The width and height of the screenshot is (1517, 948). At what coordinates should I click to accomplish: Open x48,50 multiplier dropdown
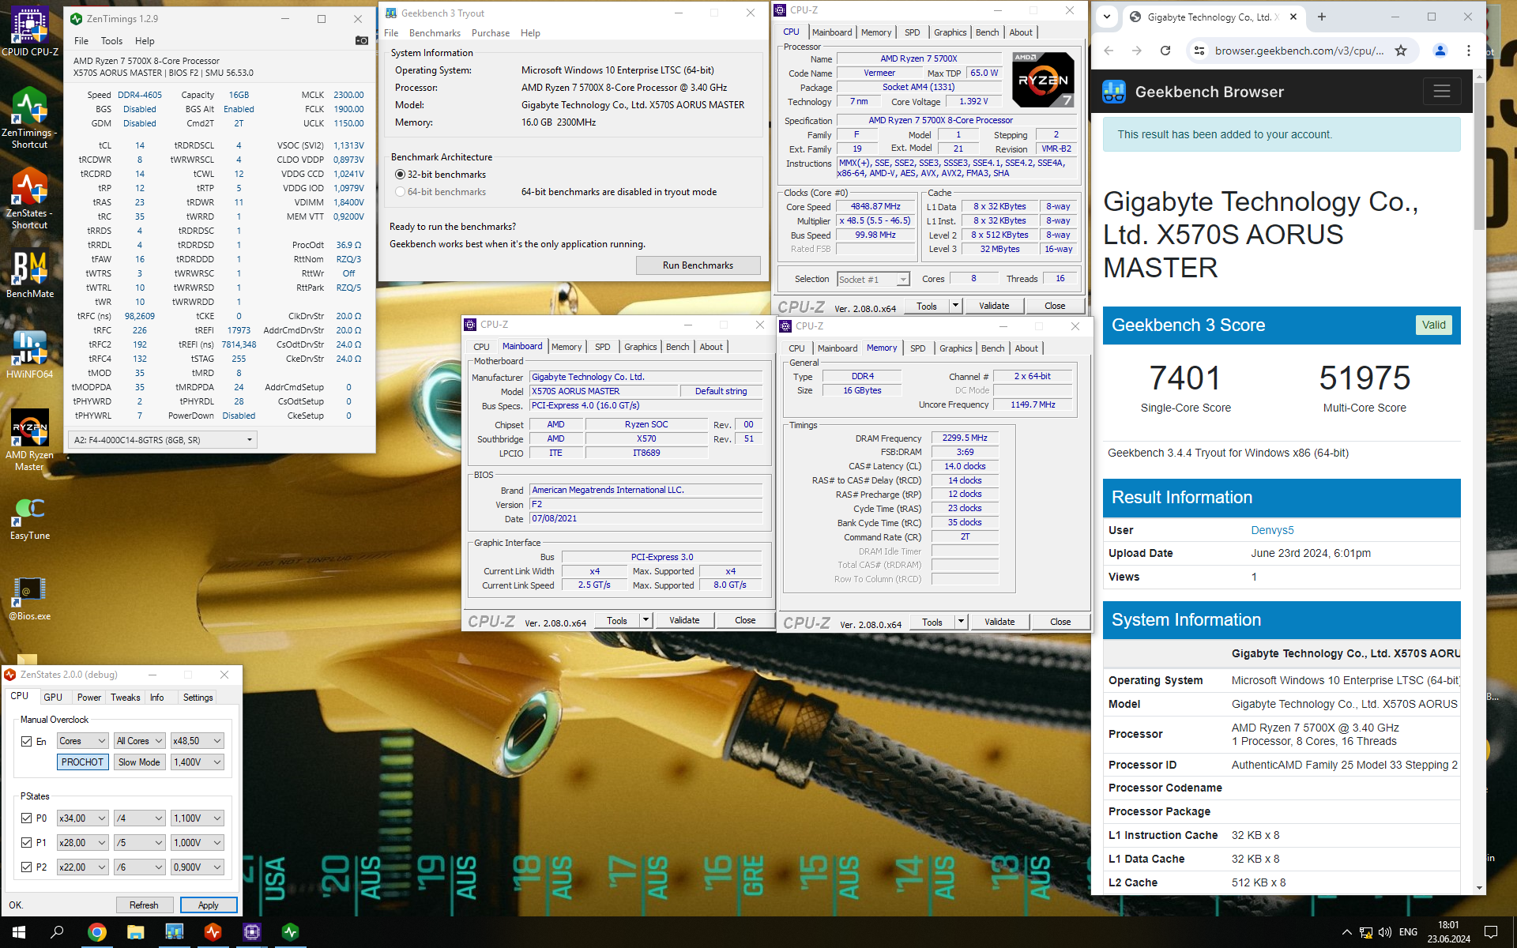pos(198,741)
